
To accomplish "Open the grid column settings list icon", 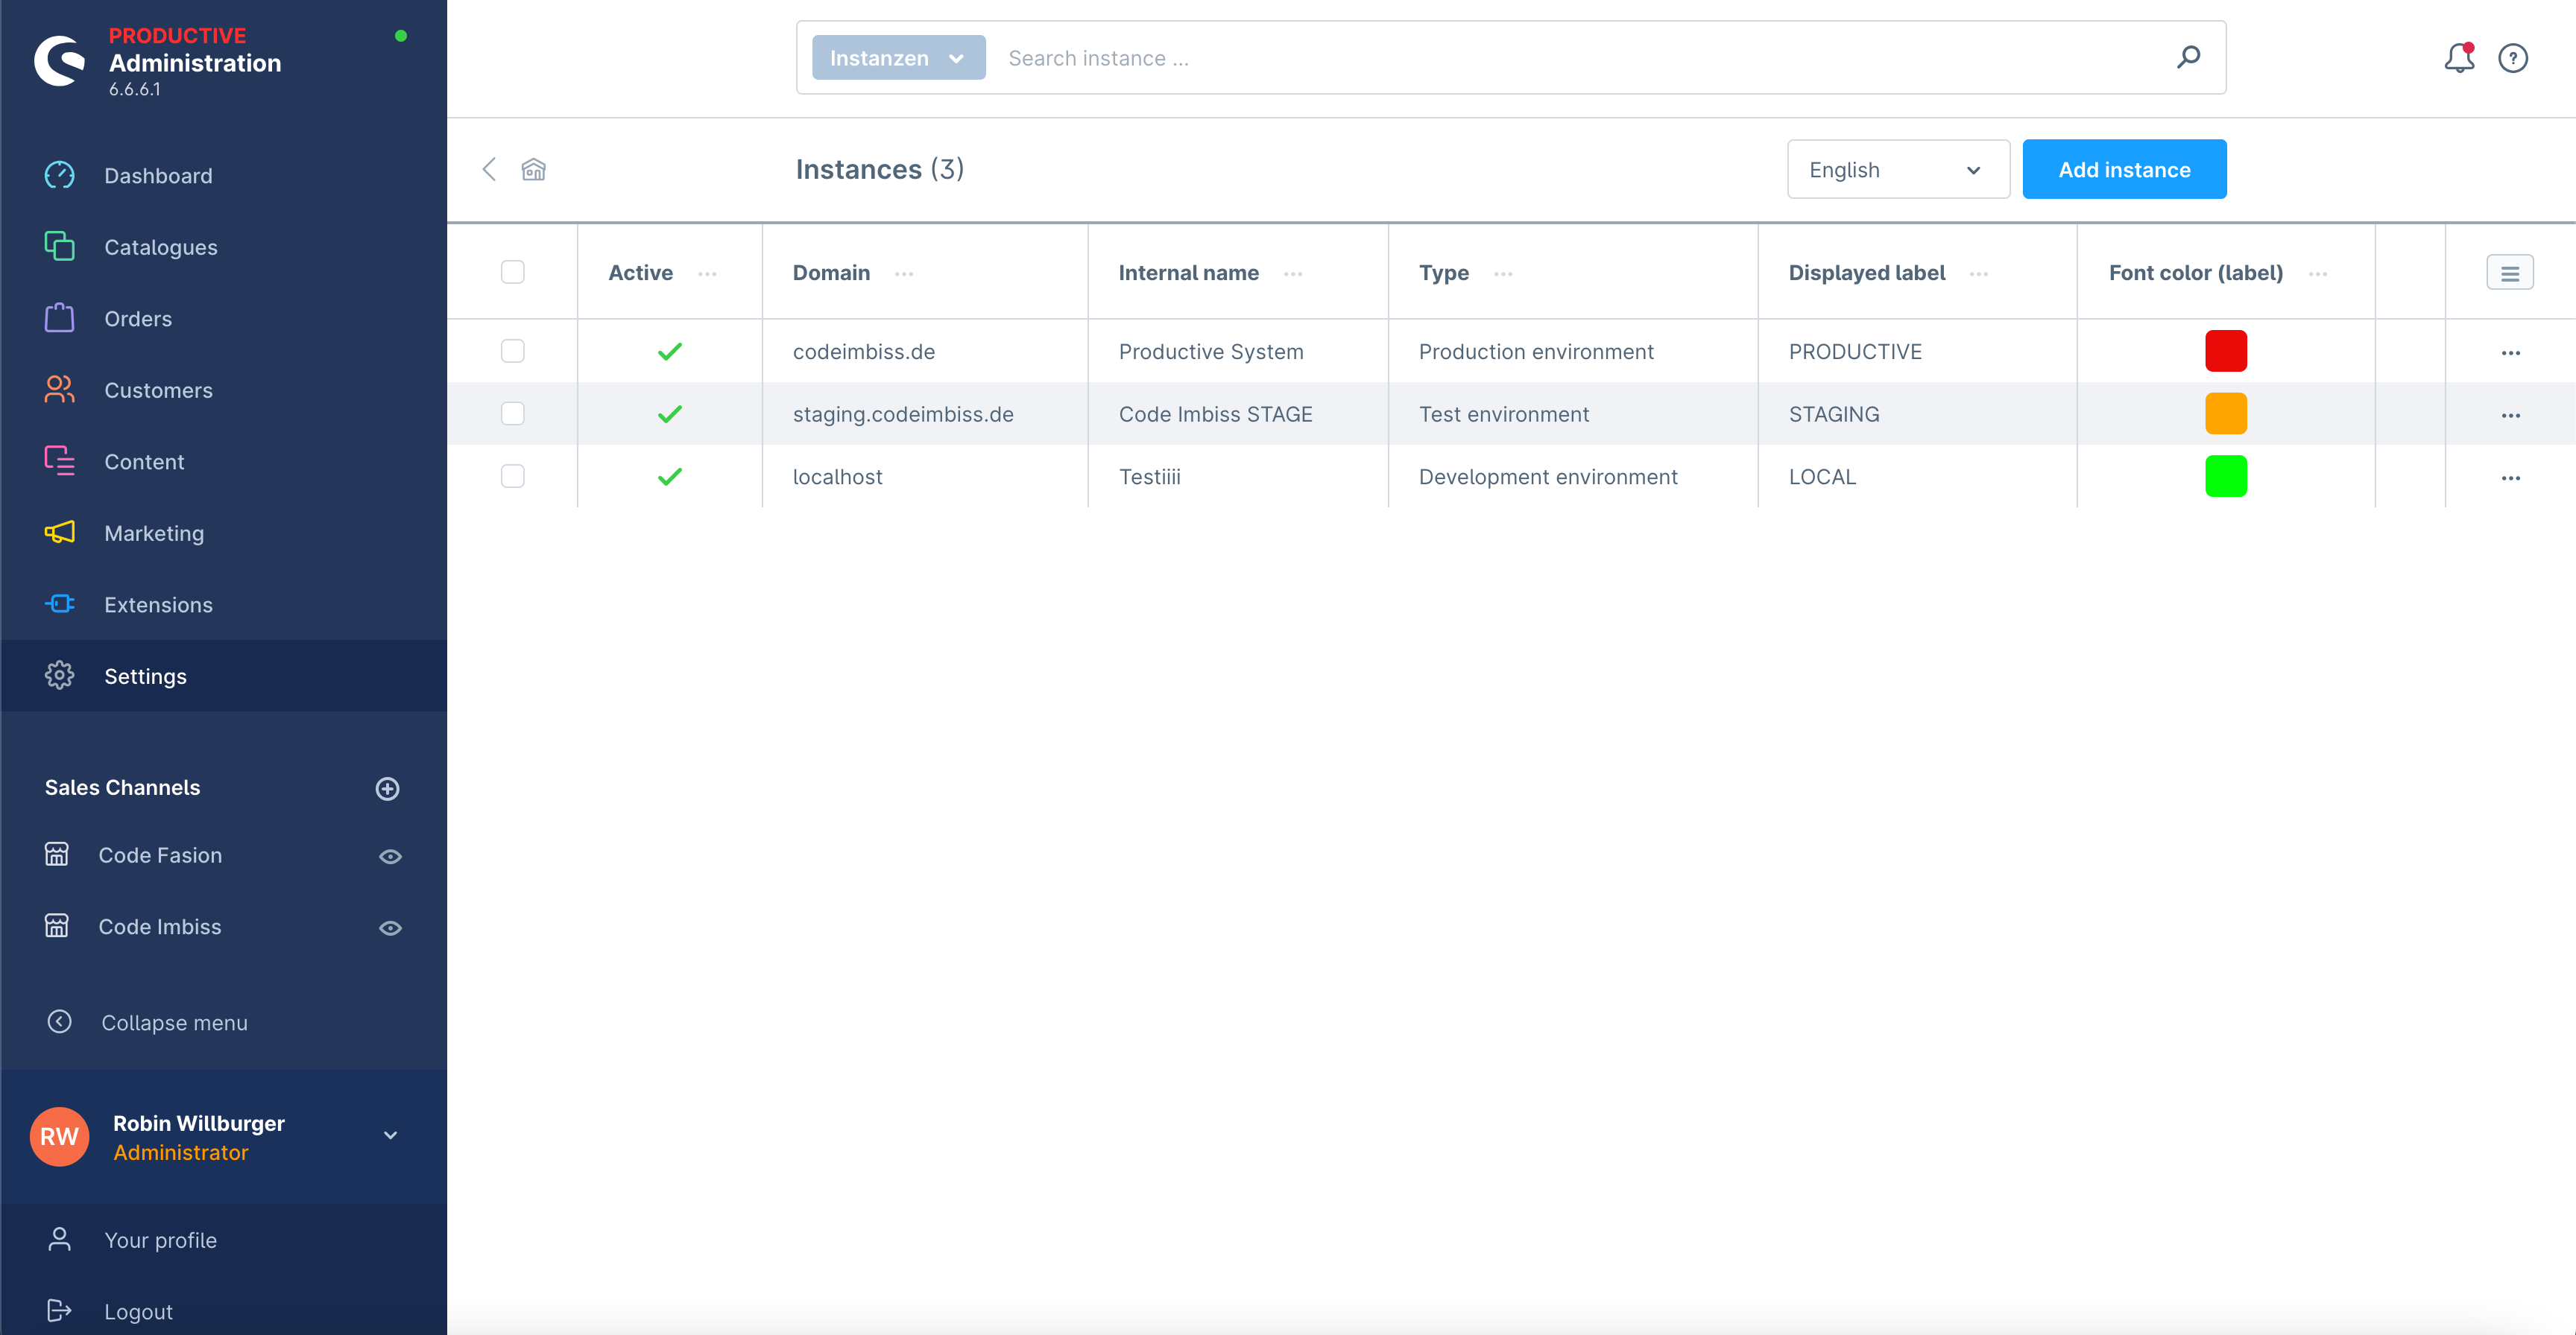I will click(2510, 273).
